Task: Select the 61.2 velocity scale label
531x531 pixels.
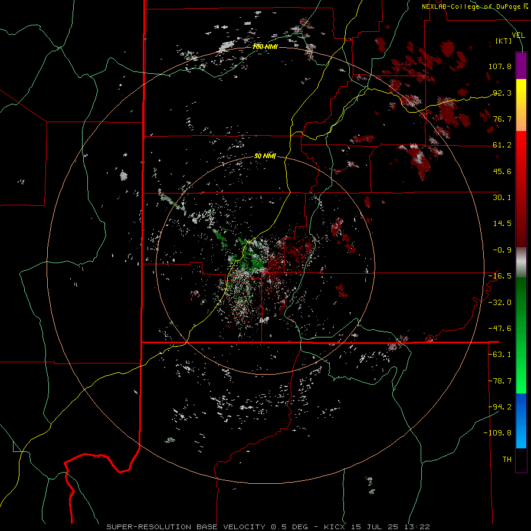Action: coord(502,145)
